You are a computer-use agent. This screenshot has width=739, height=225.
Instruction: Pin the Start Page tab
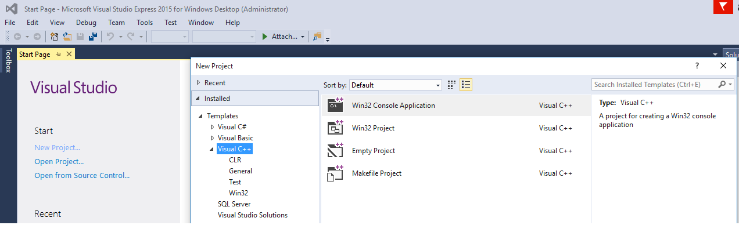click(x=58, y=54)
